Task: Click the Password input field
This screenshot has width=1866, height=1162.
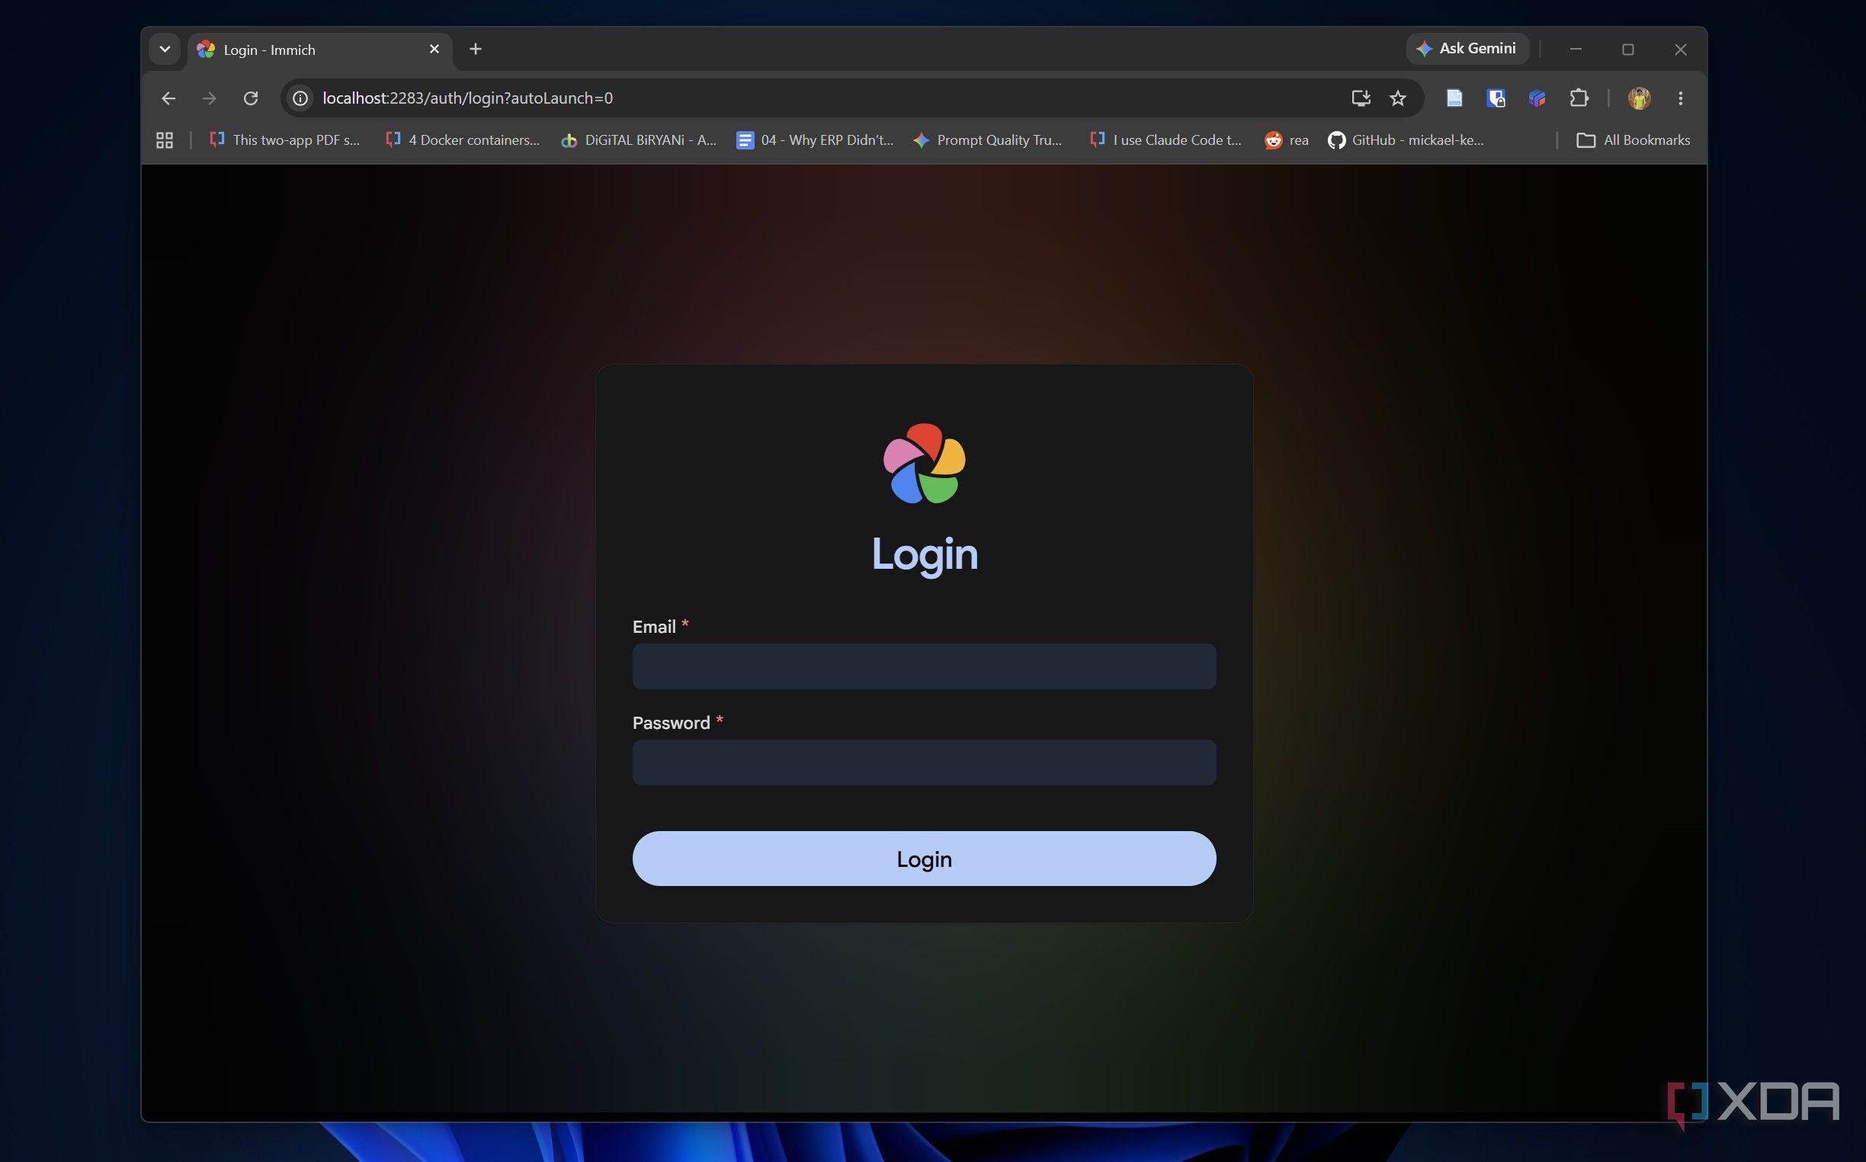Action: pos(923,762)
